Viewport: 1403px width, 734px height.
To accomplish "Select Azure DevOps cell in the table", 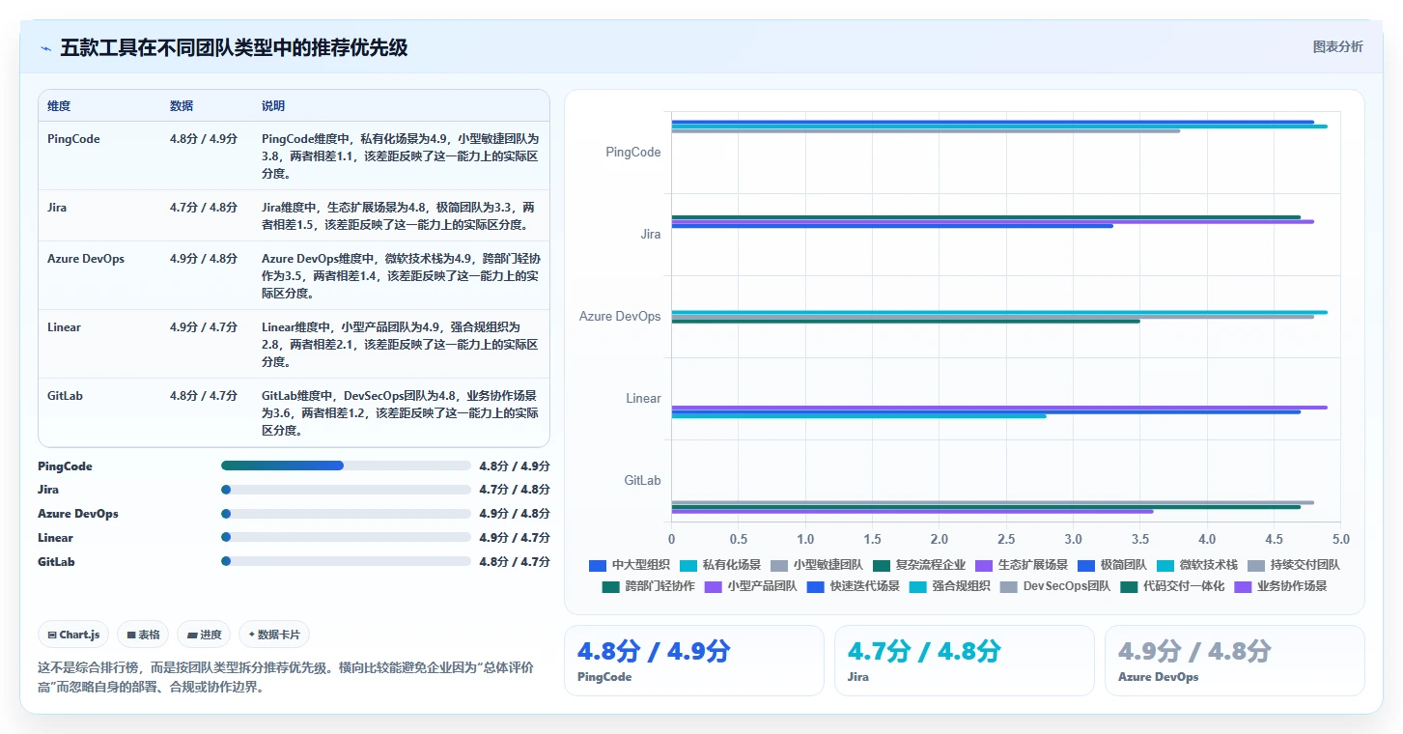I will [86, 259].
